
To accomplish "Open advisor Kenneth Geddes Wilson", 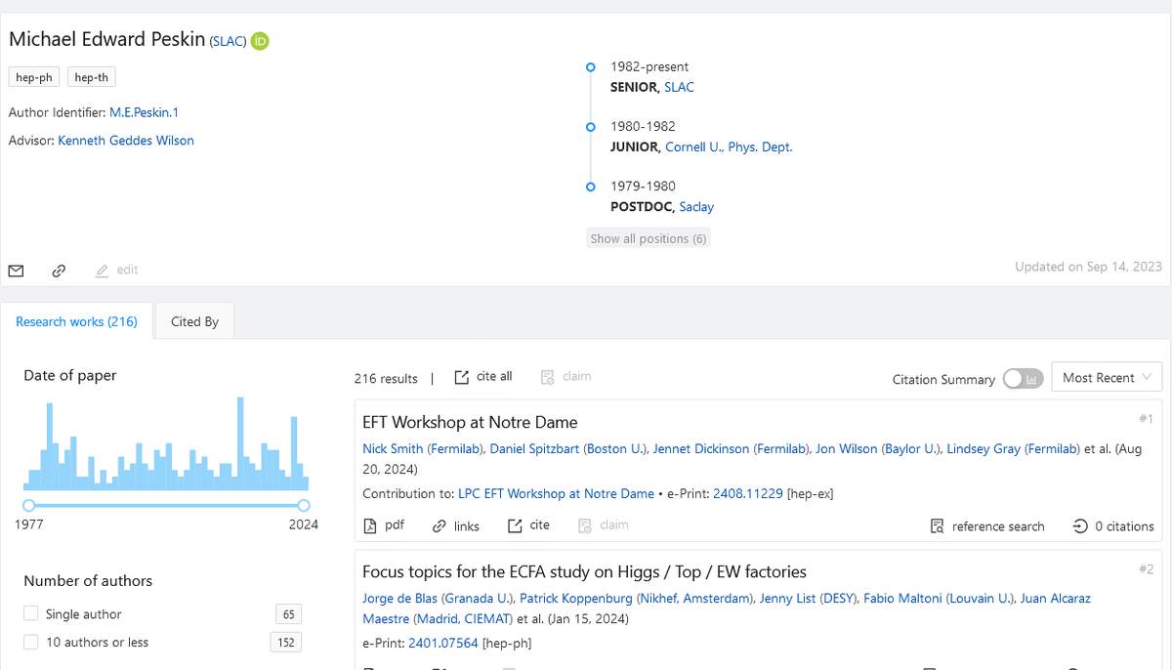I will 126,141.
